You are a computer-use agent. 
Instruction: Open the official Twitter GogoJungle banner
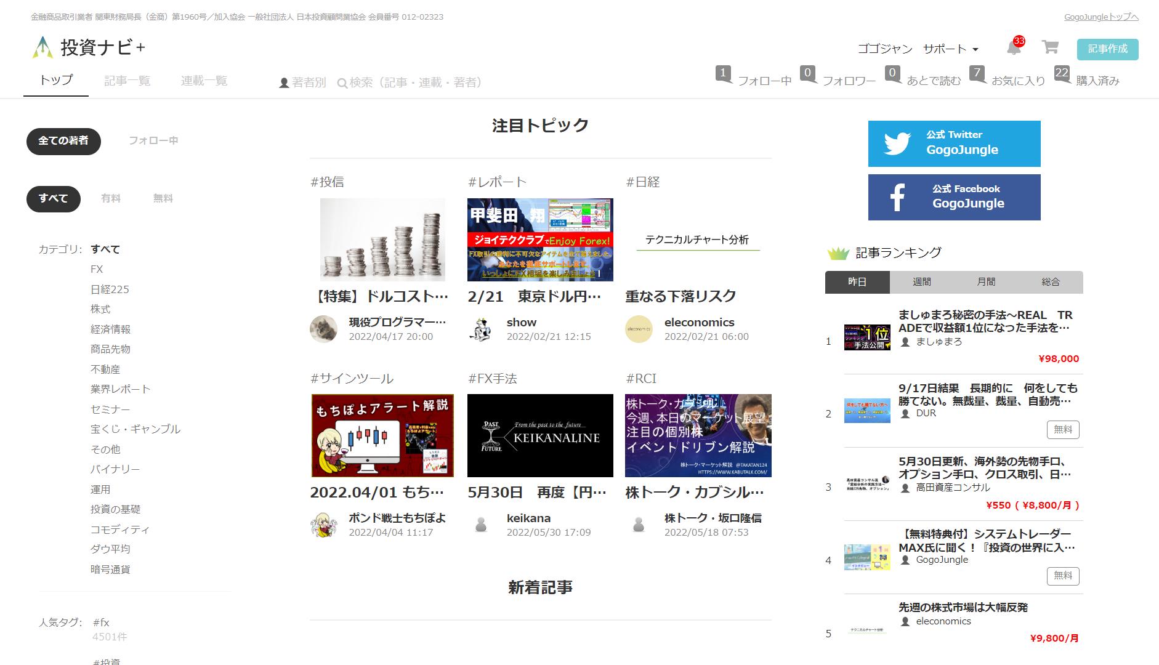point(954,143)
